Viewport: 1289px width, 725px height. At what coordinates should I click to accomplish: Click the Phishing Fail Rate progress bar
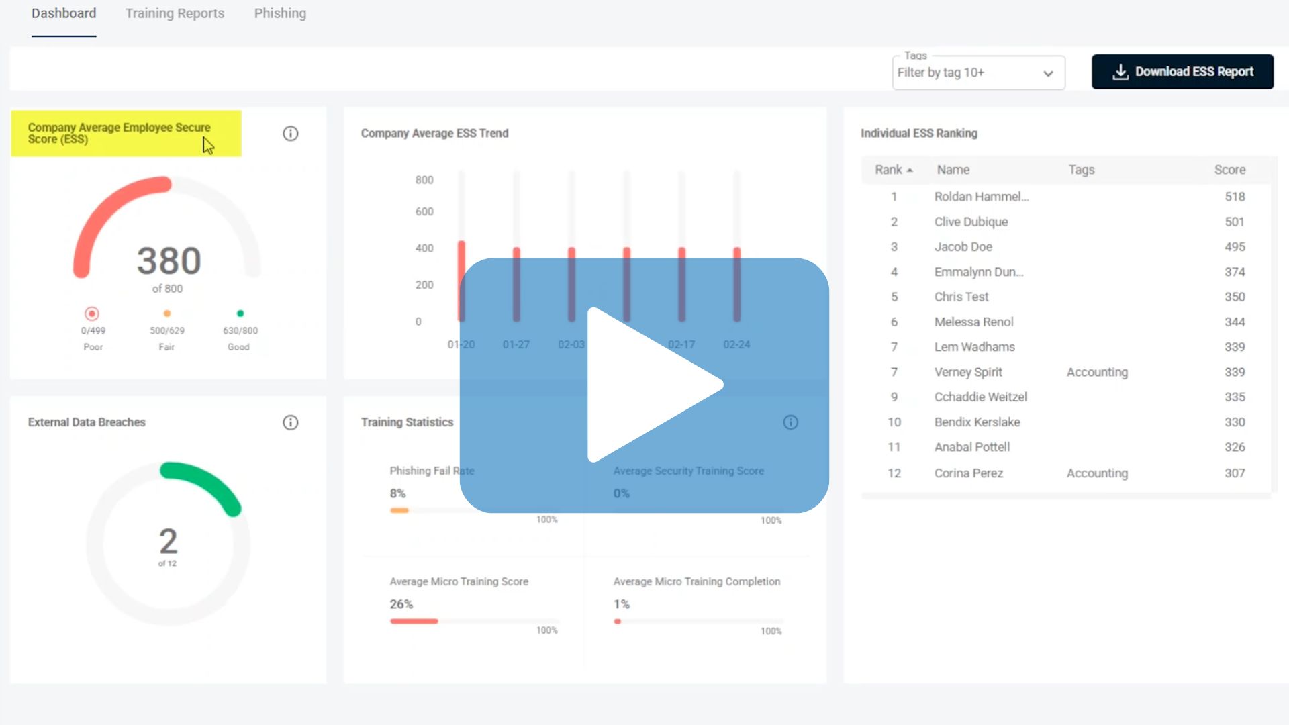(x=474, y=510)
